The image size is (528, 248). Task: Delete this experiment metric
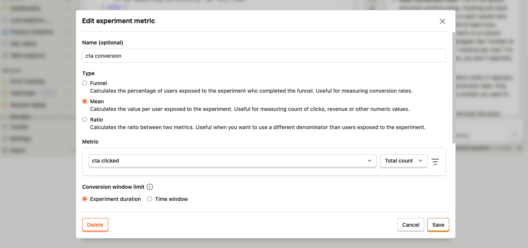[95, 225]
